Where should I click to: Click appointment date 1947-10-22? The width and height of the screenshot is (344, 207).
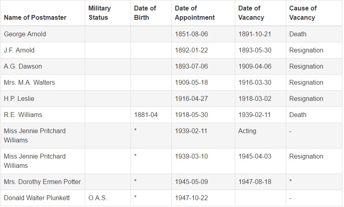coord(191,198)
